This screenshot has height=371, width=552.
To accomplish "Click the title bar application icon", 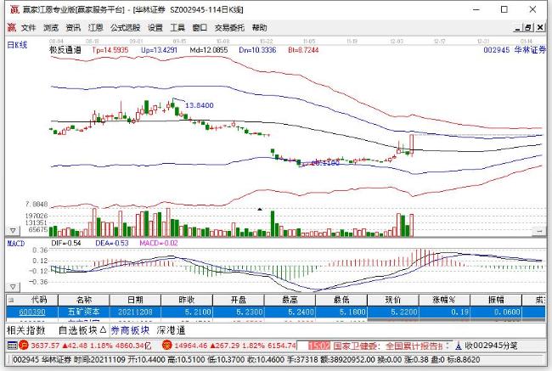I will click(14, 9).
